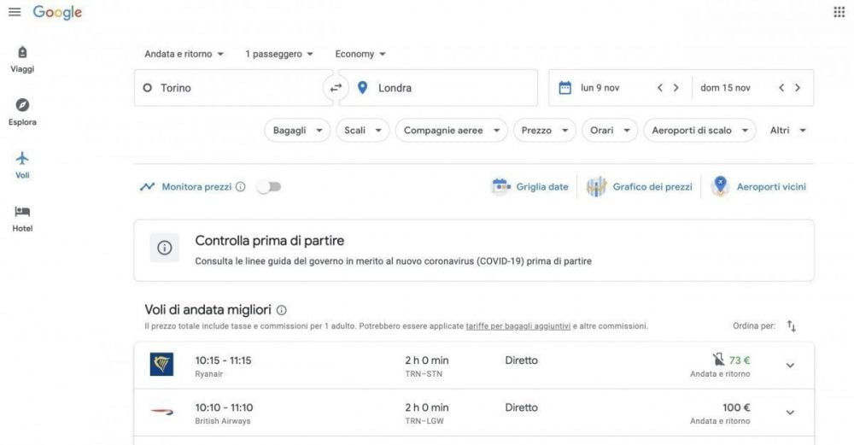
Task: Click the 73 € price
Action: [x=740, y=360]
